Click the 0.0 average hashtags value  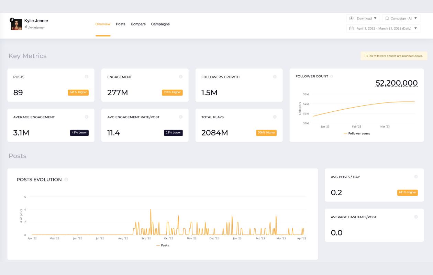[336, 233]
